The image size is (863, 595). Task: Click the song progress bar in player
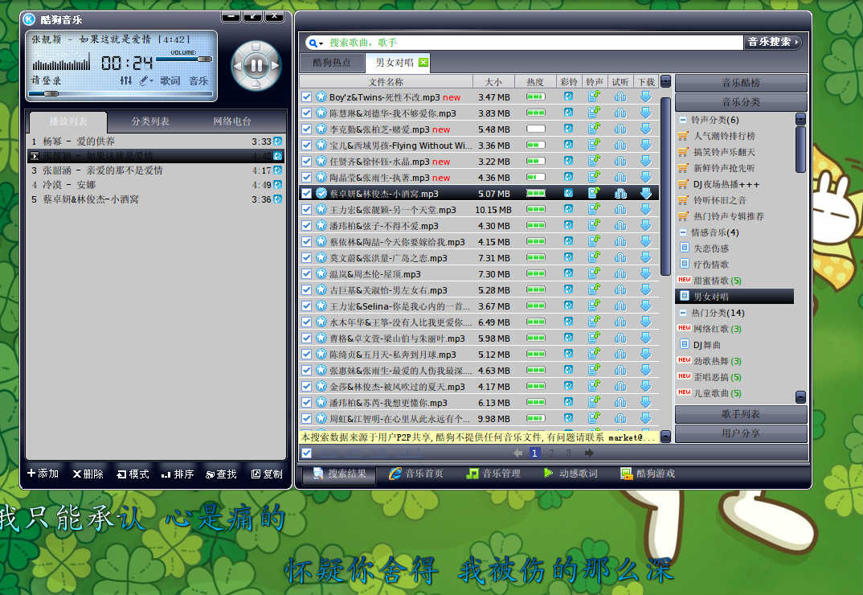click(x=121, y=93)
